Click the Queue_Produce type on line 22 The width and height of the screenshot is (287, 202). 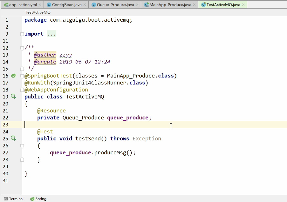83,118
